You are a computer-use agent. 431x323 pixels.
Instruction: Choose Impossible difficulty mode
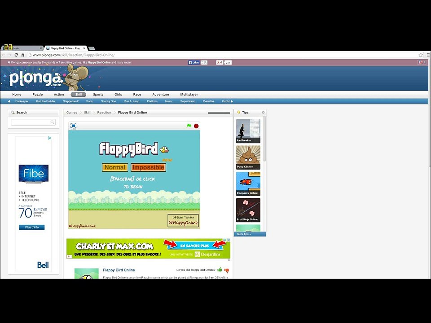pos(149,167)
